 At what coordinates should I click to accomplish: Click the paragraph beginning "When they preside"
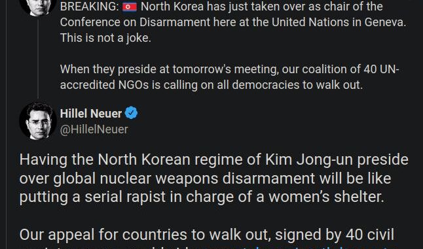click(230, 77)
